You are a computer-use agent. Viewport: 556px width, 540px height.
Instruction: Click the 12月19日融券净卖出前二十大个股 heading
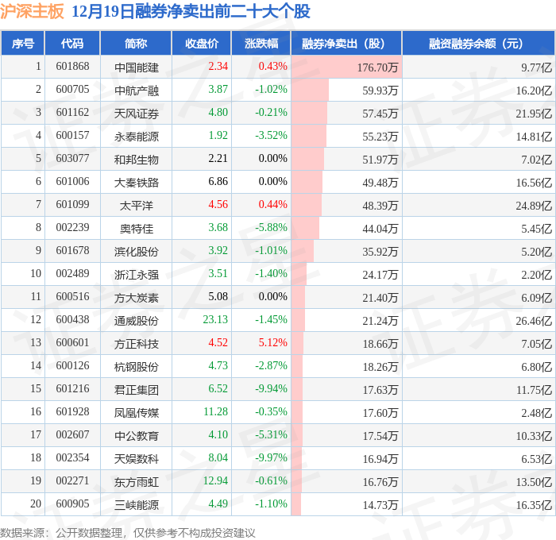[x=191, y=11]
